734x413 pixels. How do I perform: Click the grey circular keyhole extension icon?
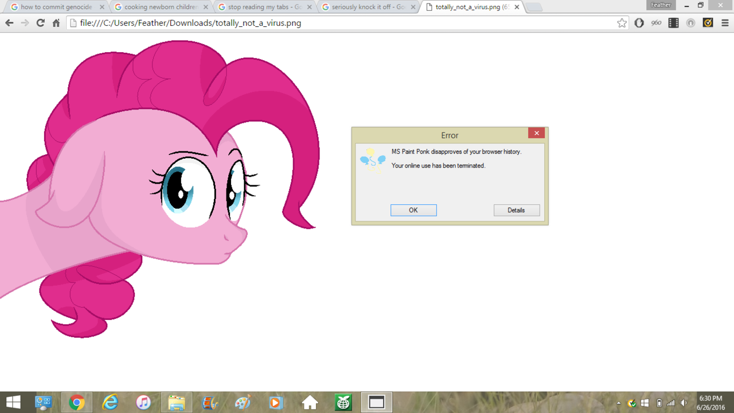pyautogui.click(x=691, y=23)
